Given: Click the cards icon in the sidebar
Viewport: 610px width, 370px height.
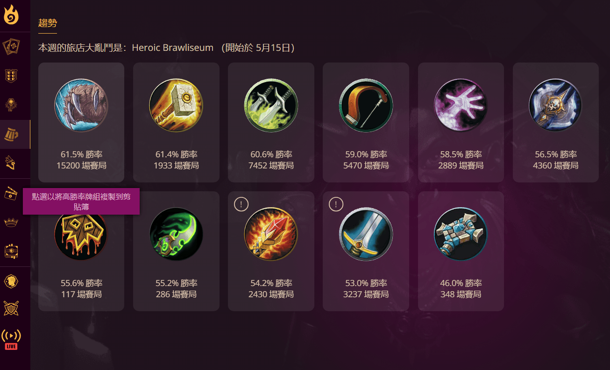Looking at the screenshot, I should [x=11, y=47].
